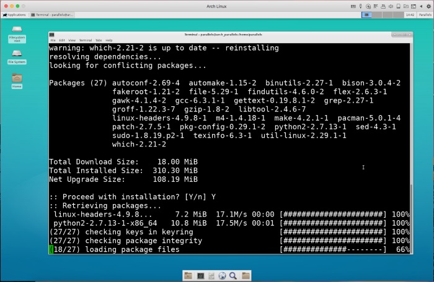434x282 pixels.
Task: Open the File System desktop icon
Action: 17,57
